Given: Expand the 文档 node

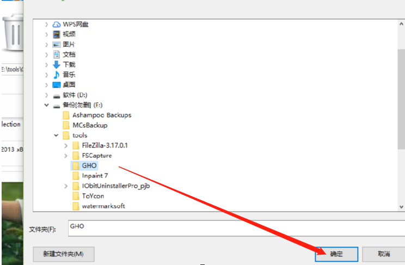Looking at the screenshot, I should pyautogui.click(x=46, y=54).
